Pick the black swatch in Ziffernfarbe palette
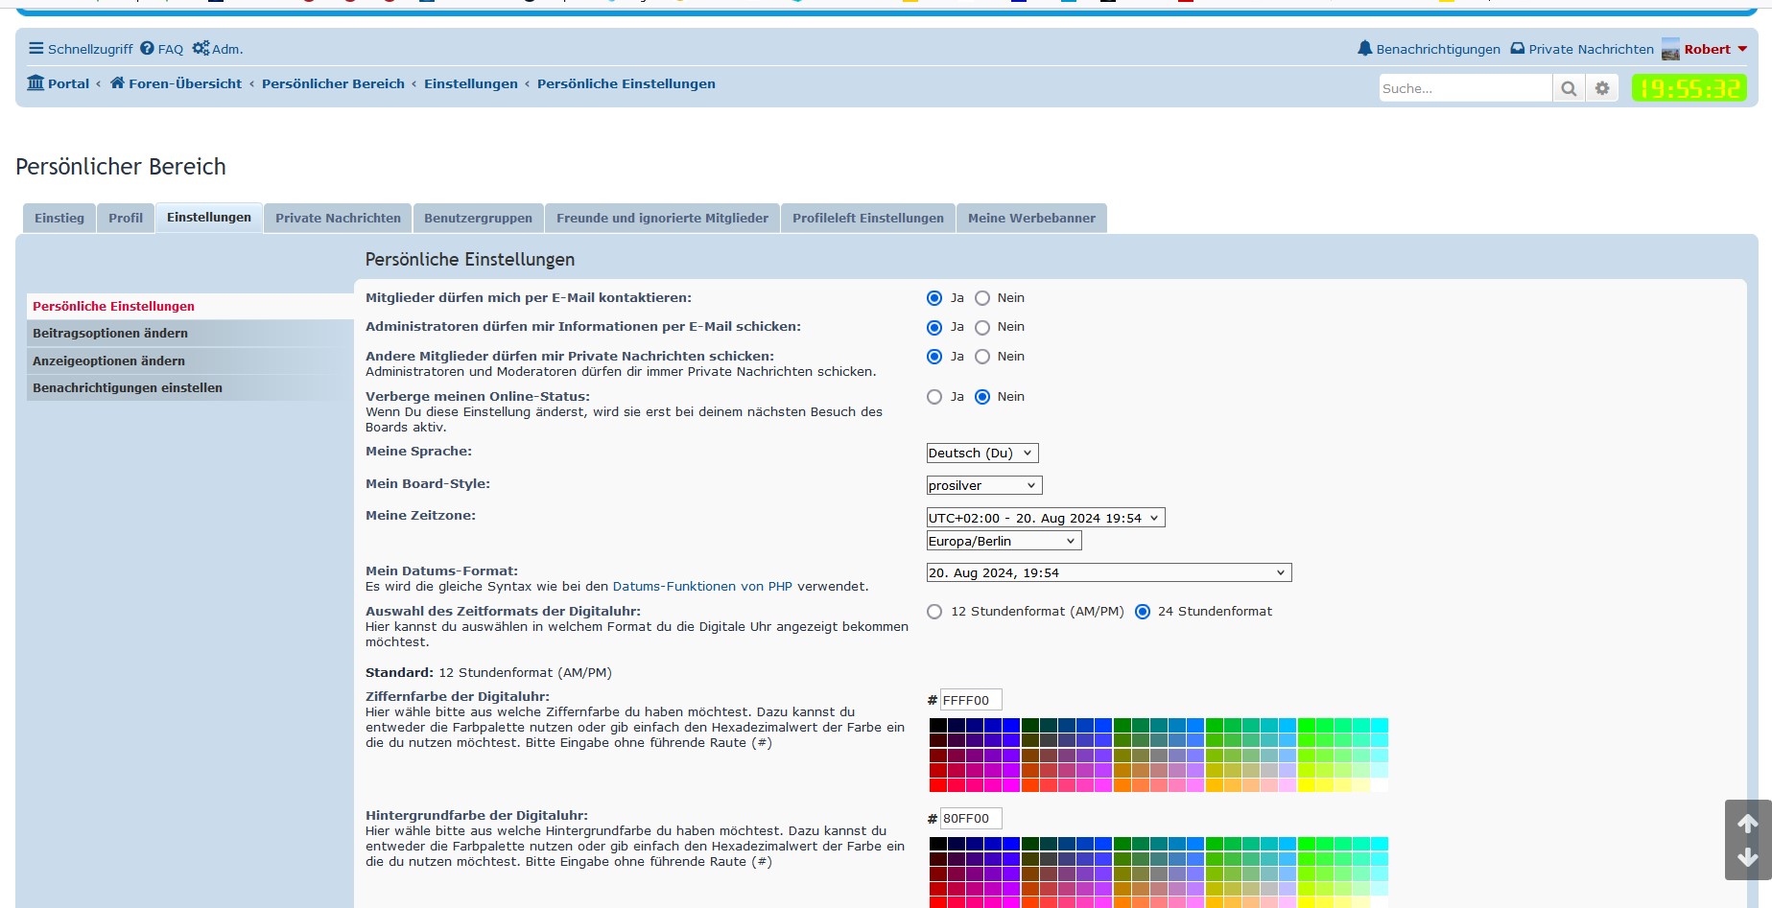The height and width of the screenshot is (908, 1772). click(937, 725)
